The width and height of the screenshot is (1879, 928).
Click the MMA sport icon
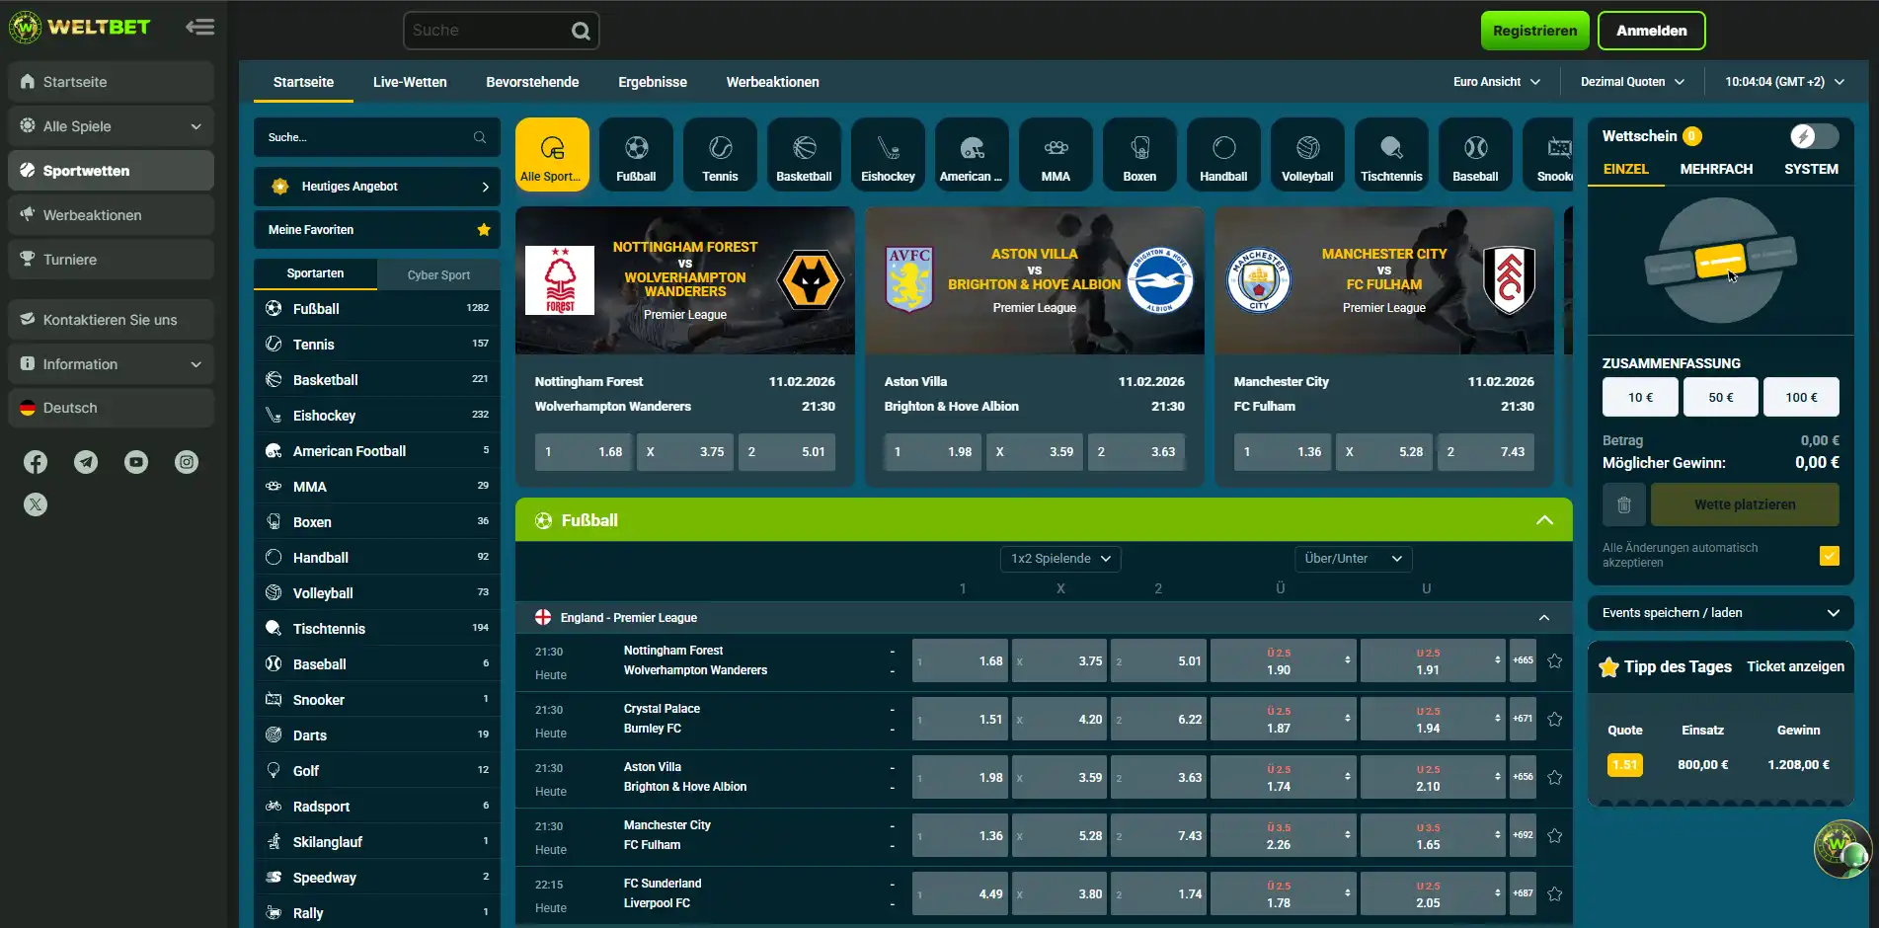[x=1055, y=153]
